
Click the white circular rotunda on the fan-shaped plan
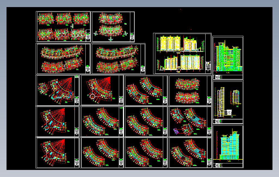pos(92,96)
